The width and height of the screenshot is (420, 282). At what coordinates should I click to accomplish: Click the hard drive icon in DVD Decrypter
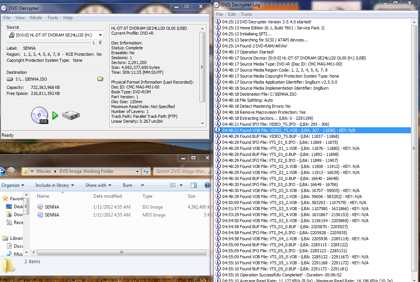(71, 115)
